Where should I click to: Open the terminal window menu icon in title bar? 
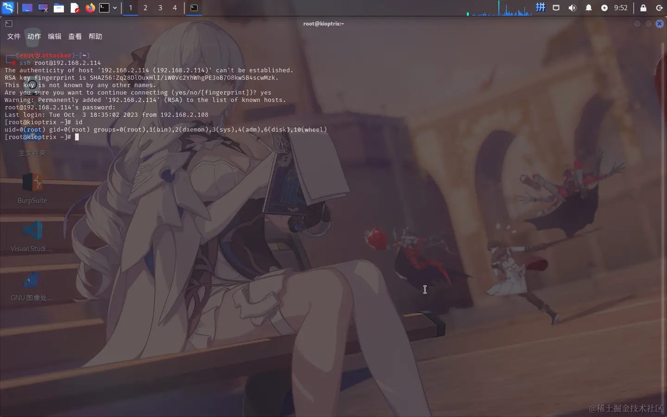tap(9, 24)
